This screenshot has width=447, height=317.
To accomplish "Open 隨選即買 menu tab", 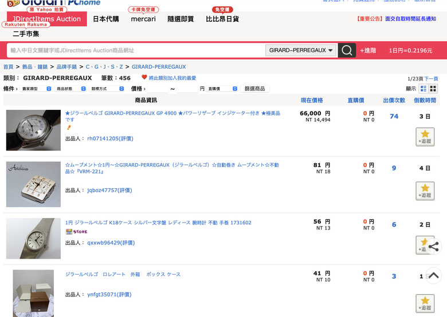I will [x=181, y=19].
